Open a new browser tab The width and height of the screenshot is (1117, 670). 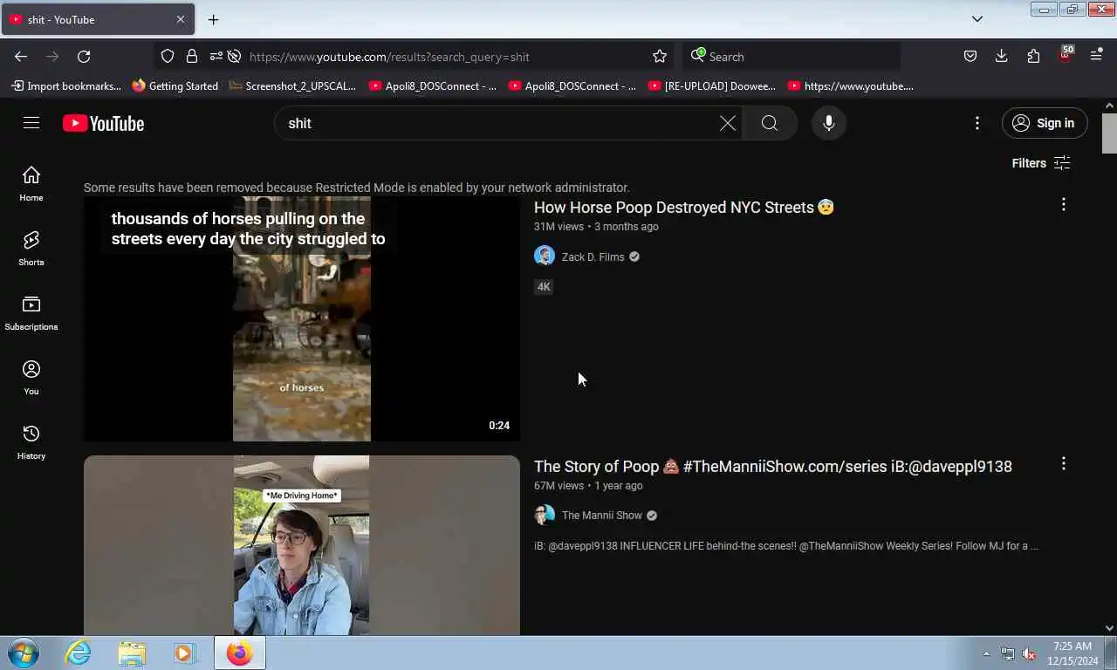[213, 19]
